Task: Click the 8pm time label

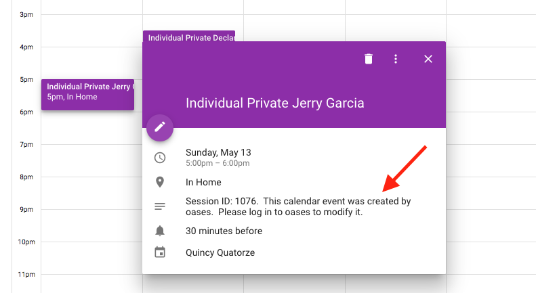Action: pos(26,177)
